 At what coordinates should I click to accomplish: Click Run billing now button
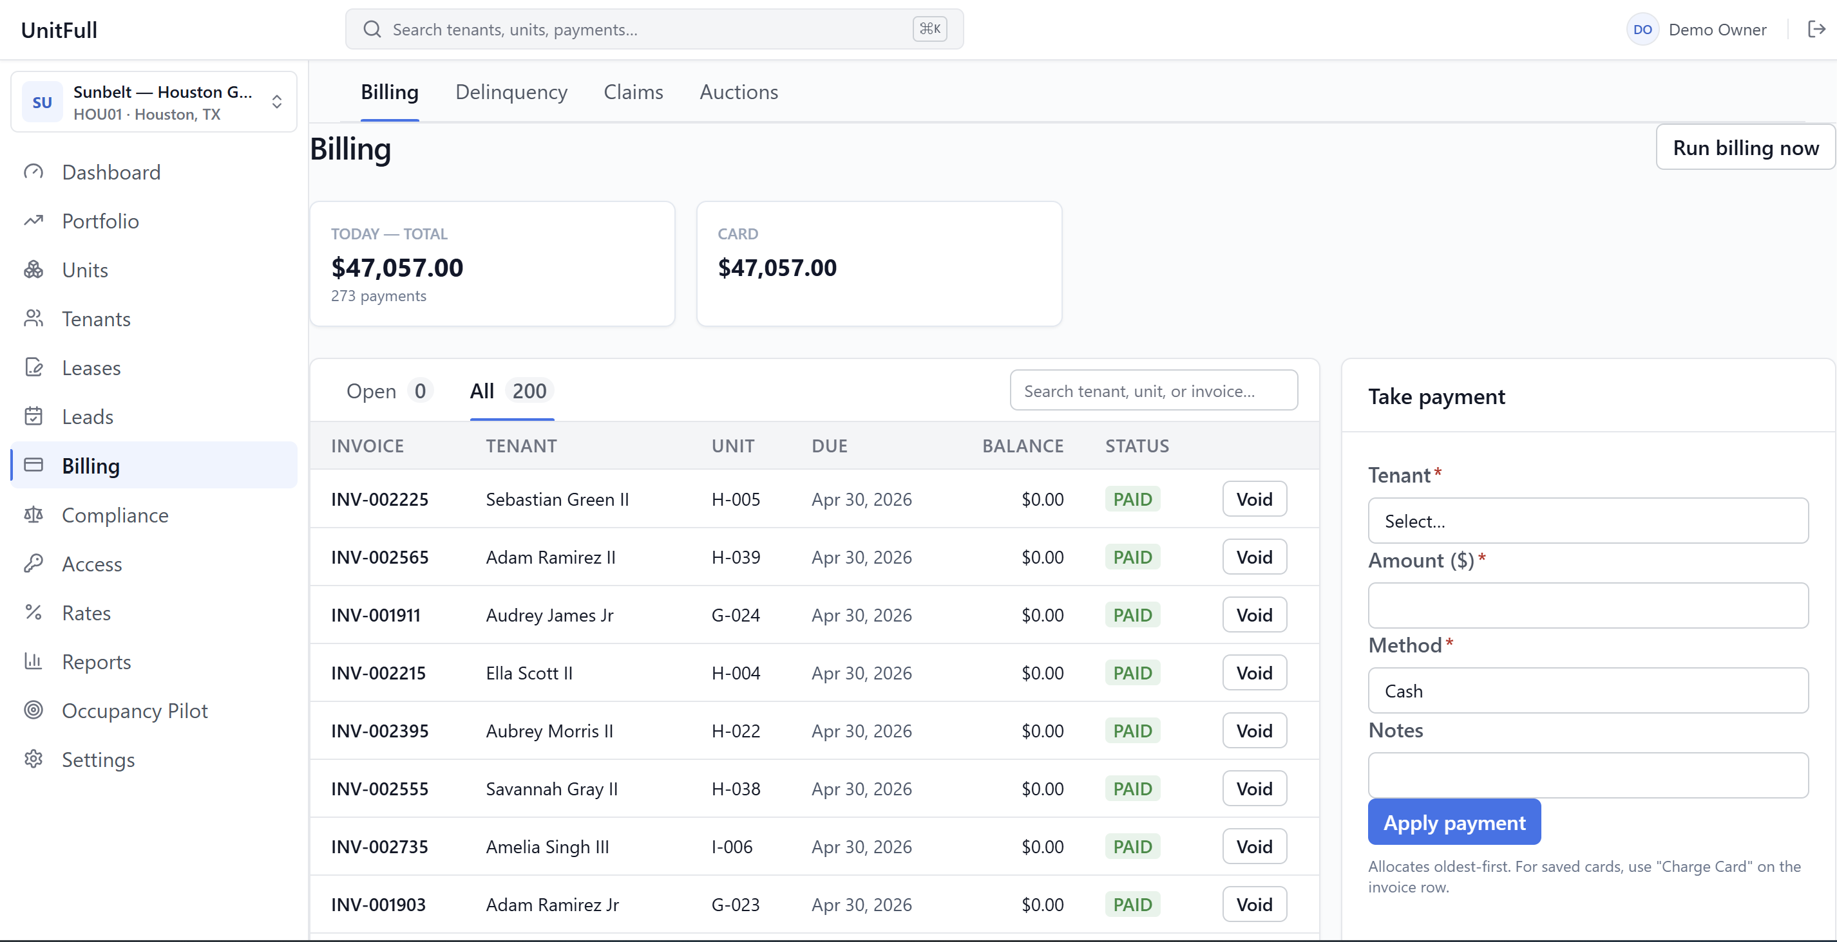1745,147
